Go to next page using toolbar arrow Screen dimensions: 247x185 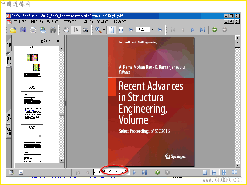tap(193, 30)
